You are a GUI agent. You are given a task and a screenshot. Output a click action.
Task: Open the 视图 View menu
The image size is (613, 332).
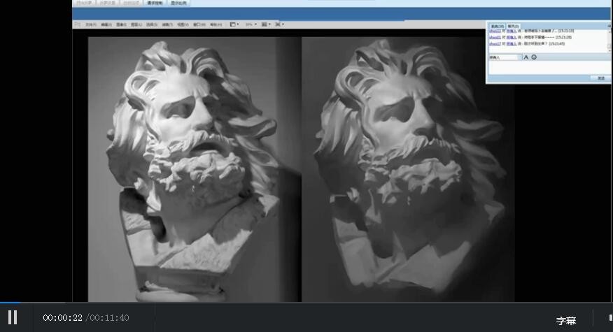click(x=183, y=24)
